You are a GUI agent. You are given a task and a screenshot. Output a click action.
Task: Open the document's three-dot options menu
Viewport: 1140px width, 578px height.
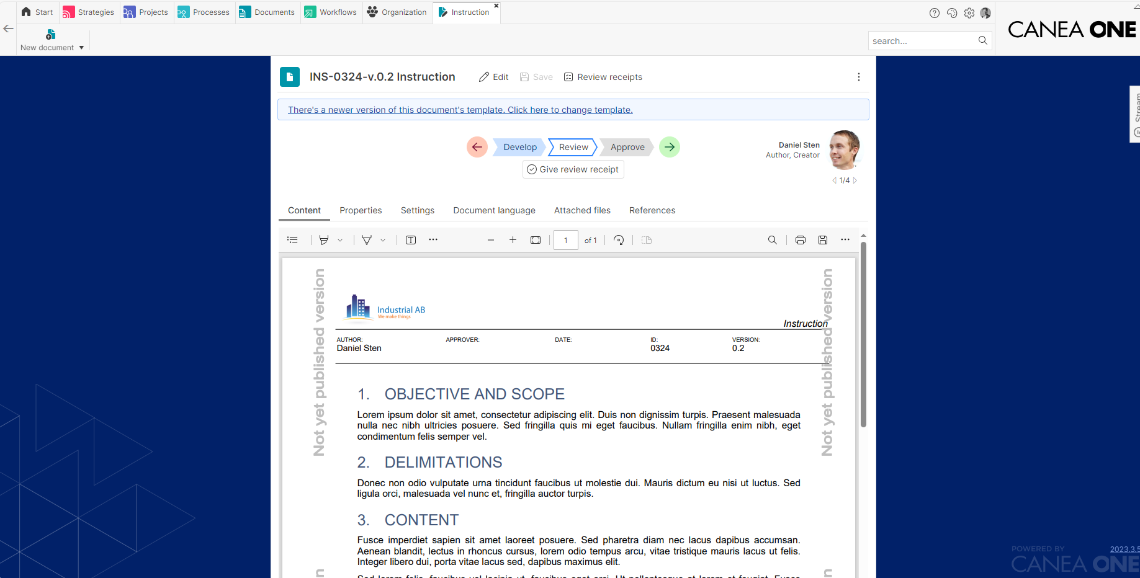(x=858, y=77)
